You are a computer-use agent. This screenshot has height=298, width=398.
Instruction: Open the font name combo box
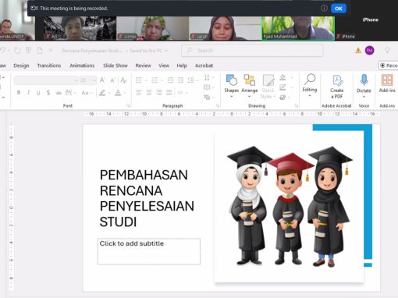point(46,80)
